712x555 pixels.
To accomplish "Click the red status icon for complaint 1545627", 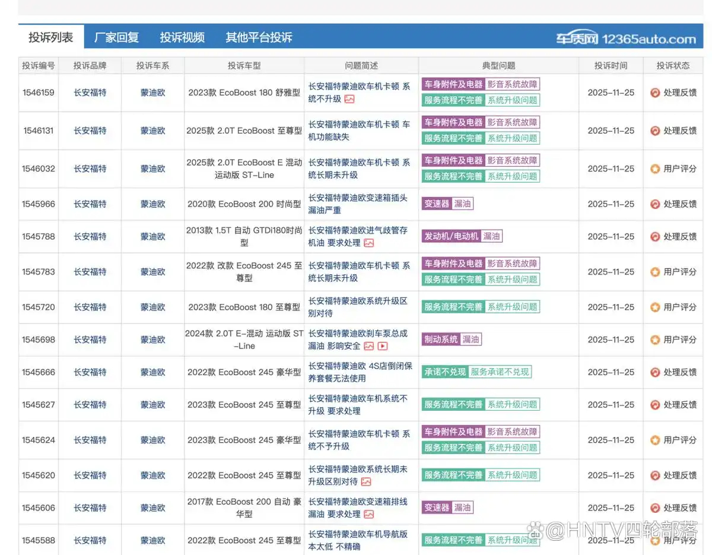I will (655, 405).
